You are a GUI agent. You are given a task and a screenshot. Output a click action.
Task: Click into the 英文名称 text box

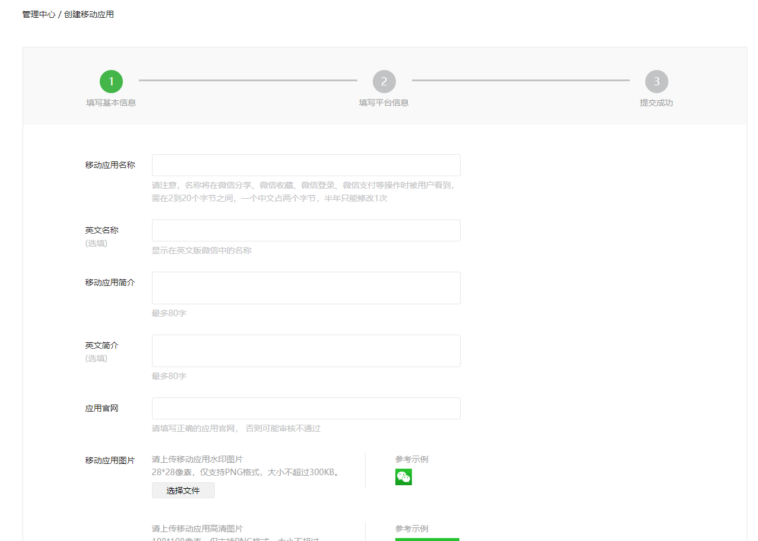coord(306,231)
